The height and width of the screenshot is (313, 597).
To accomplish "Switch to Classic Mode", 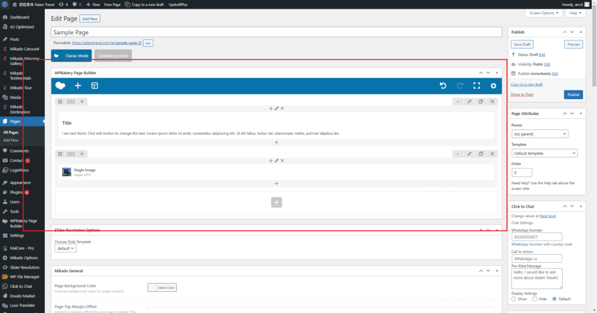I will coord(71,55).
